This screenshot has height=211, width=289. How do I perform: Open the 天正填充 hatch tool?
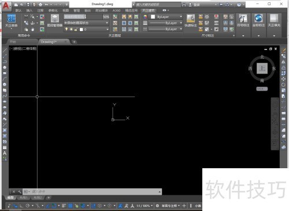coord(274,21)
